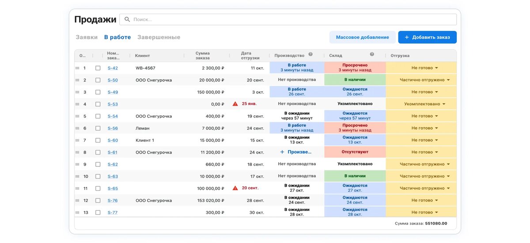Switch to the Завершенные tab

(x=159, y=37)
